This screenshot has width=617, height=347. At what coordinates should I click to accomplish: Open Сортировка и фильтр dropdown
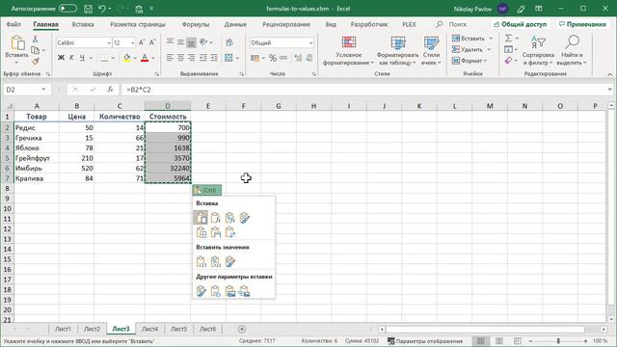[x=538, y=51]
